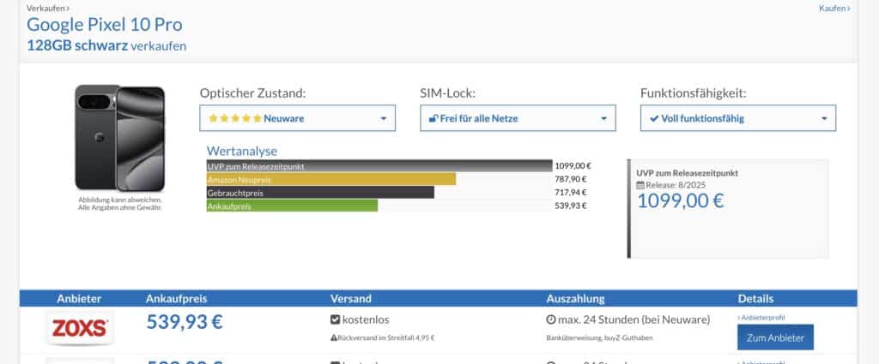Click the Versand column header
This screenshot has width=879, height=364.
[x=350, y=299]
